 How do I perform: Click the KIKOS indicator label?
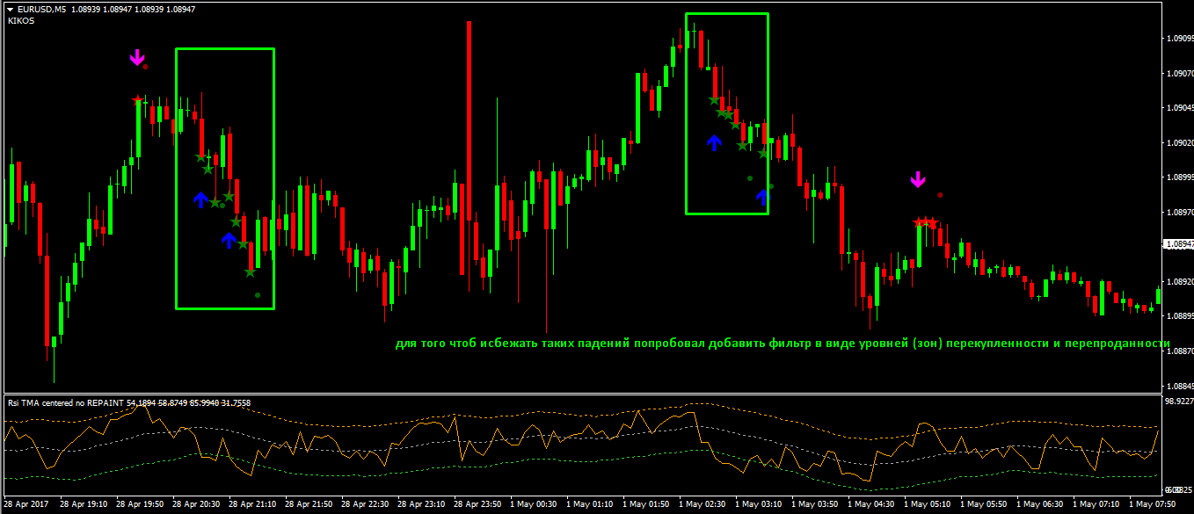(x=21, y=20)
